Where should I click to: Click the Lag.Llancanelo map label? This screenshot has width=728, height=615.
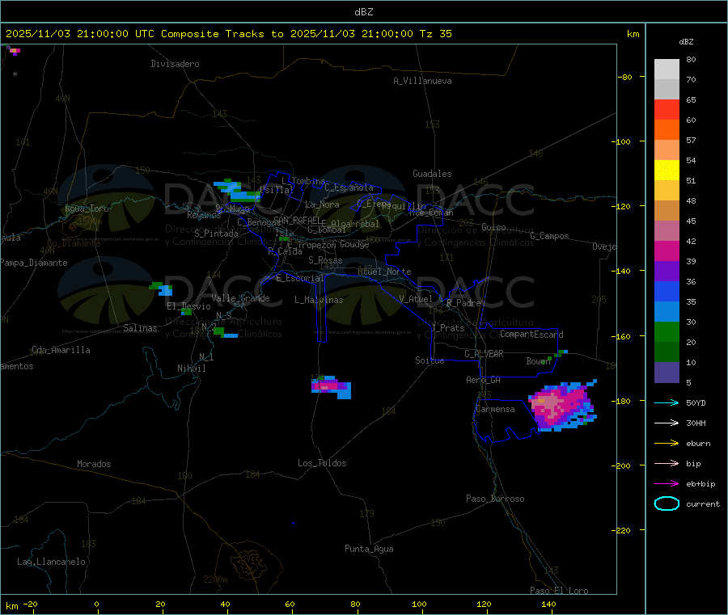[x=52, y=562]
